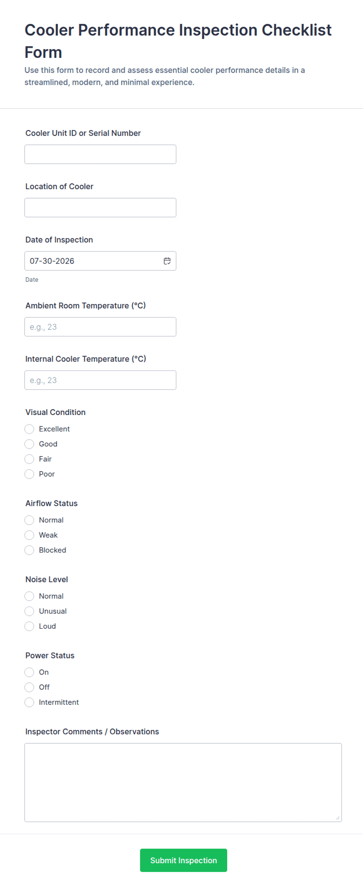Screen dimensions: 363x891
Task: Click the Ambient Room Temperature field
Action: tap(100, 327)
